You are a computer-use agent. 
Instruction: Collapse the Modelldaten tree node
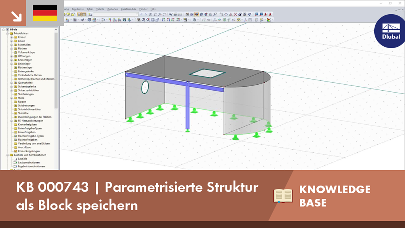coord(8,33)
